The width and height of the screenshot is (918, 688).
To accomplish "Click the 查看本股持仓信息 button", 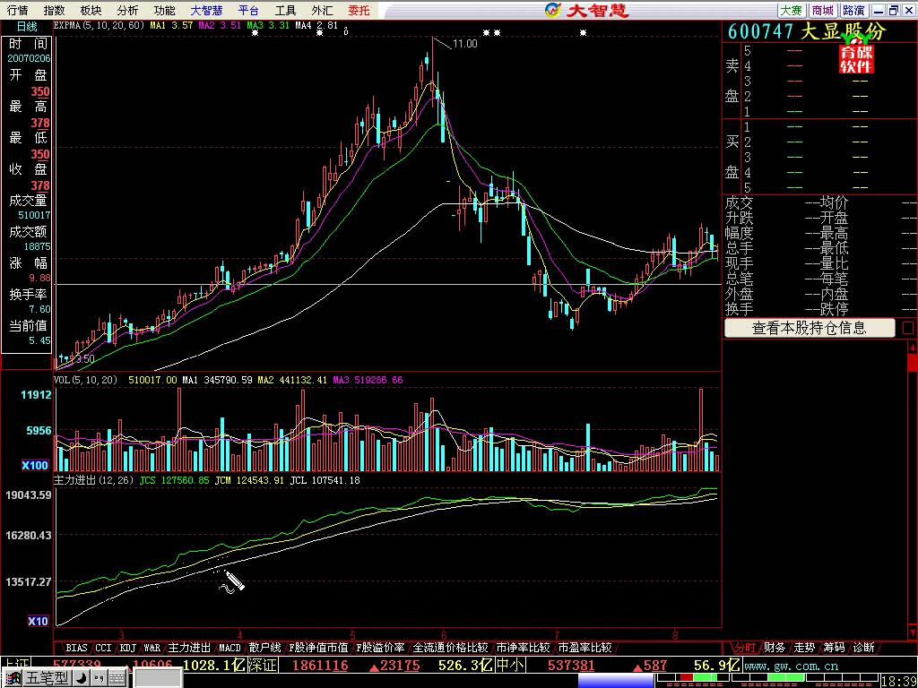I will pyautogui.click(x=810, y=328).
